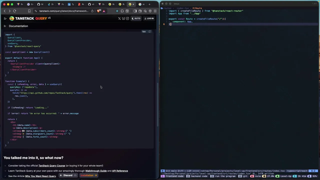Image resolution: width=320 pixels, height=180 pixels.
Task: Open the Leo AI sparkle icon
Action: (x=145, y=11)
